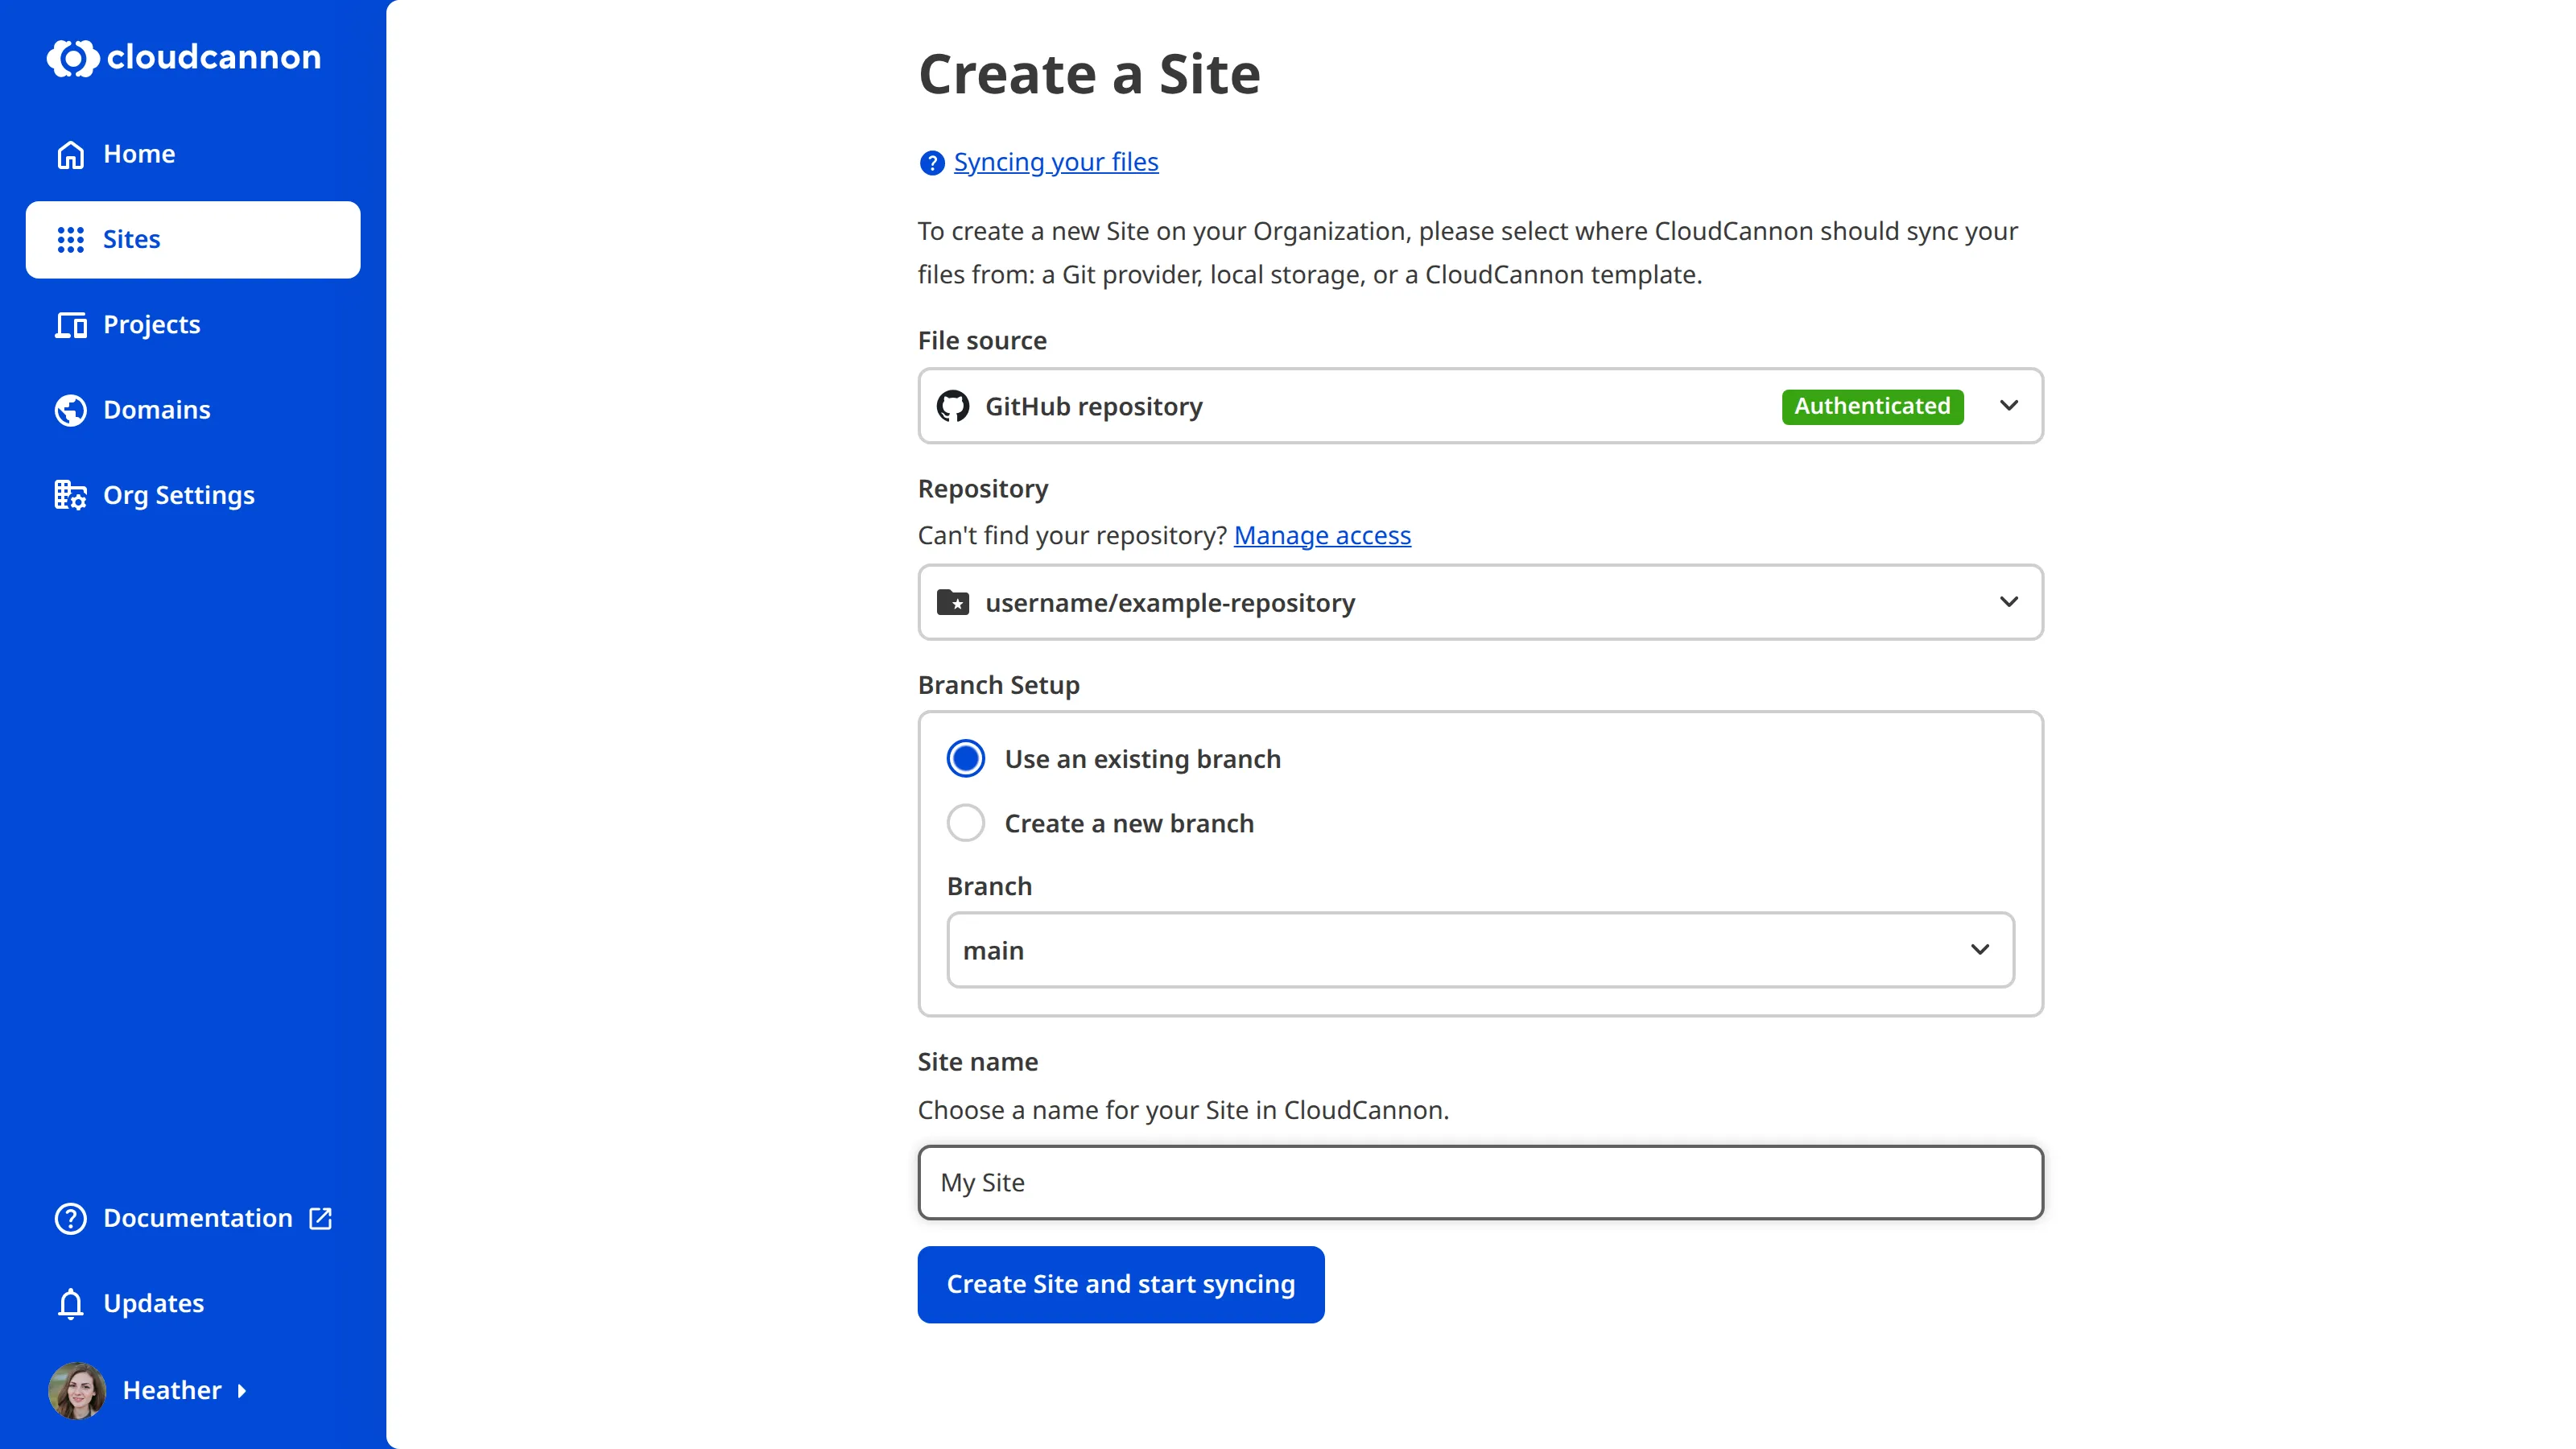This screenshot has width=2576, height=1449.
Task: Open the File source GitHub repository dropdown
Action: pos(1480,406)
